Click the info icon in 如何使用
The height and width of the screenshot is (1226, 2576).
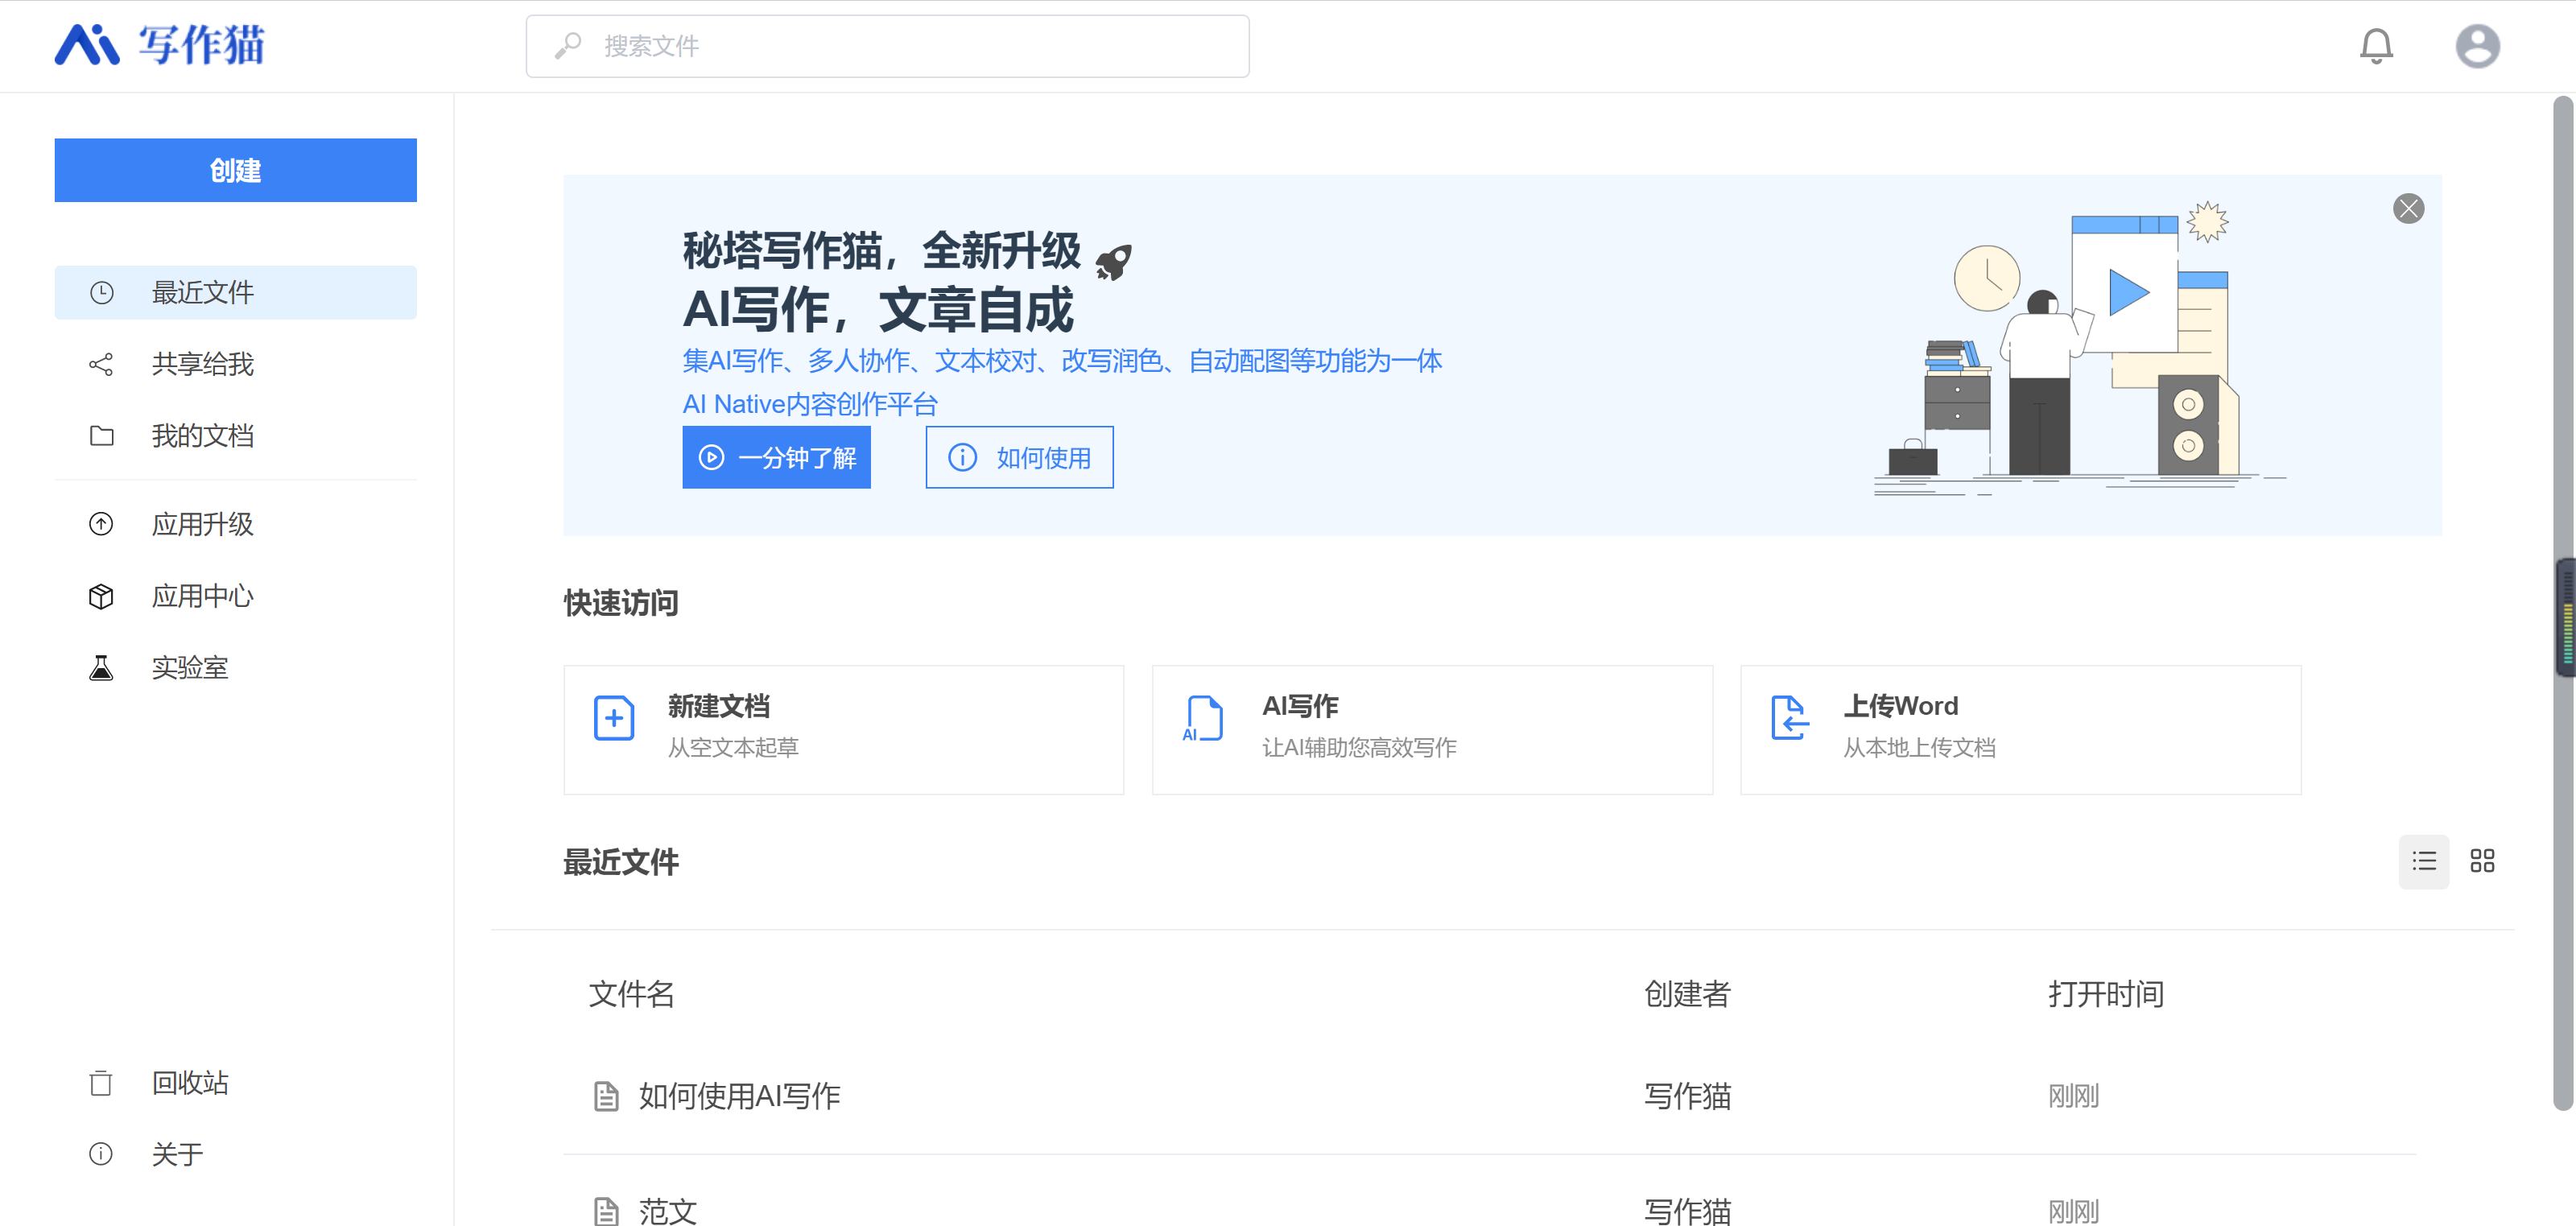(962, 458)
